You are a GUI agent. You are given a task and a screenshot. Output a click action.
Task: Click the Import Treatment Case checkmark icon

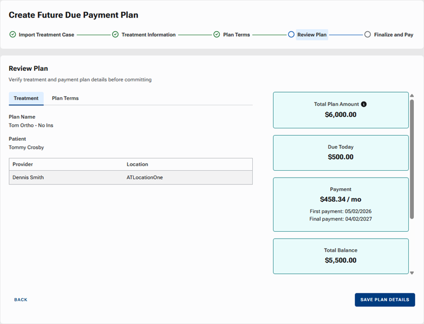pos(13,34)
